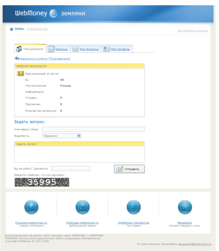The height and width of the screenshot is (251, 219).
Task: Click the Персональный аттестат badge icon
Action: tap(21, 74)
